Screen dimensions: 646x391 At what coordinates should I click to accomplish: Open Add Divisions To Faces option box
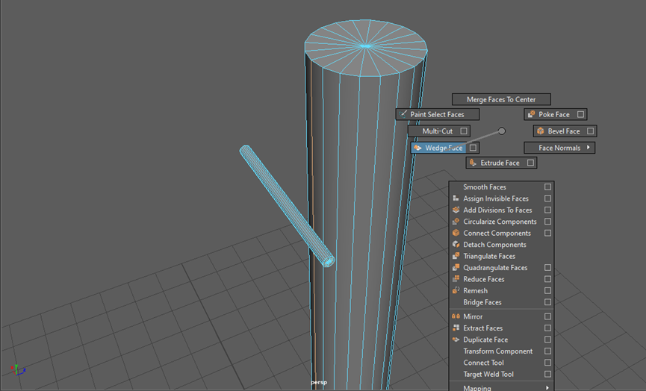coord(547,210)
